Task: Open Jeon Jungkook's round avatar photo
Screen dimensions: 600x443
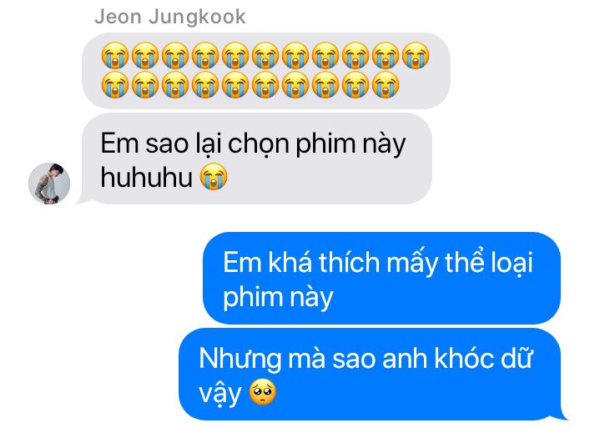Action: pyautogui.click(x=49, y=184)
